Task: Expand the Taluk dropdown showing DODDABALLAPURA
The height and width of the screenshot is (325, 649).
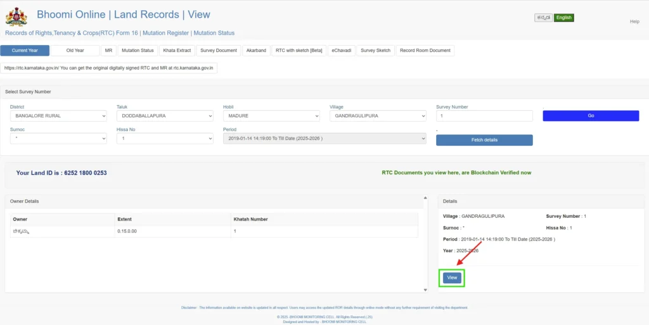Action: coord(165,116)
